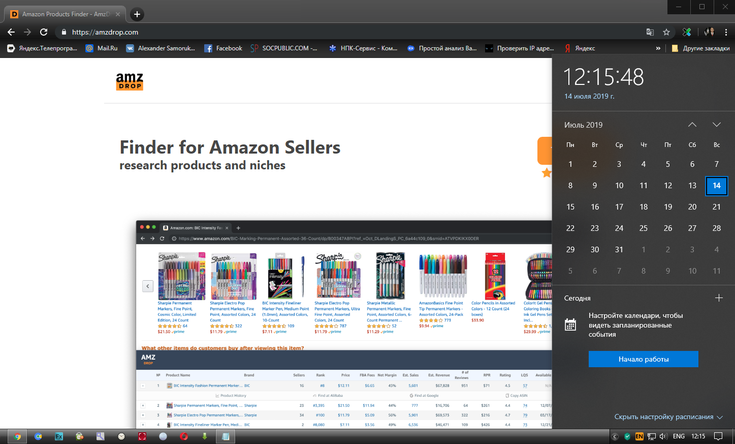Open Chrome from the taskbar
The height and width of the screenshot is (444, 735).
click(x=18, y=436)
